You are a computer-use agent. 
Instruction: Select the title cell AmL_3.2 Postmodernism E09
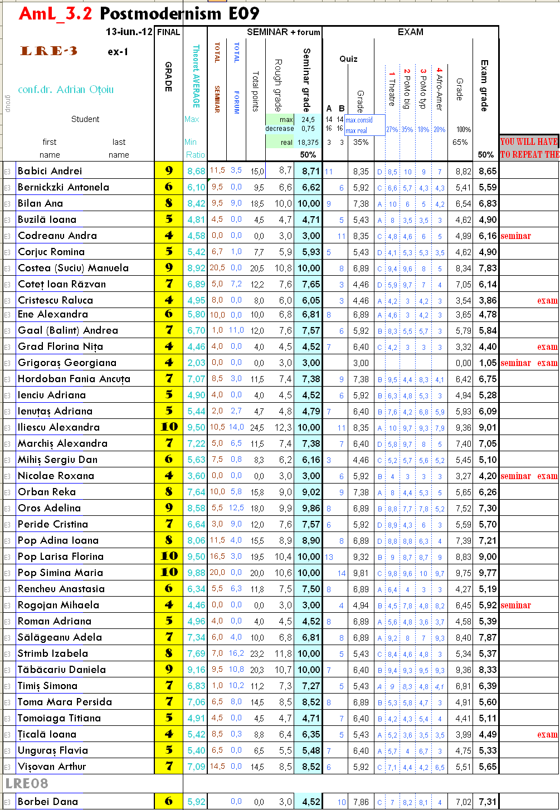(139, 13)
